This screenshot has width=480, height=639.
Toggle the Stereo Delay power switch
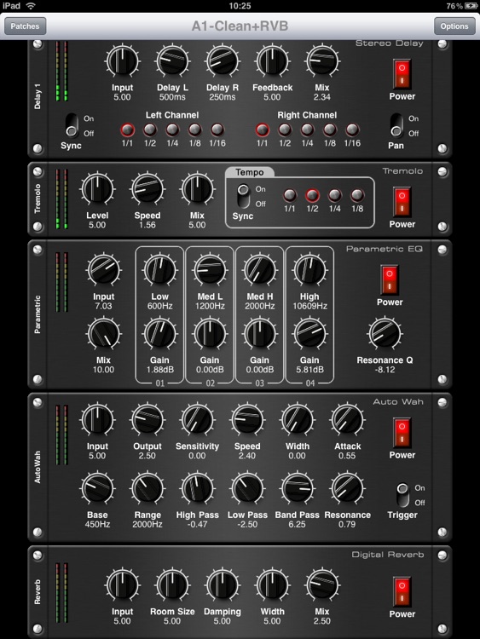(402, 74)
